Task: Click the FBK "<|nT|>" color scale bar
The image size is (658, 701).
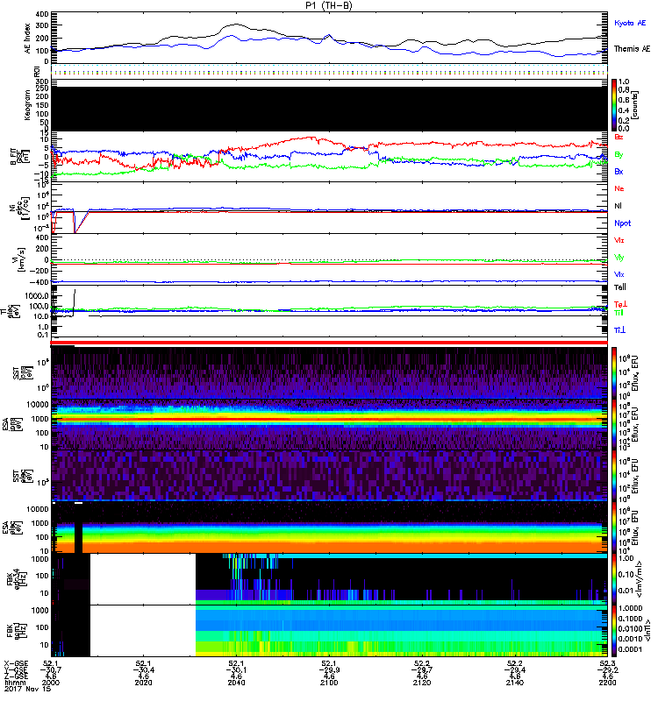Action: (x=614, y=631)
